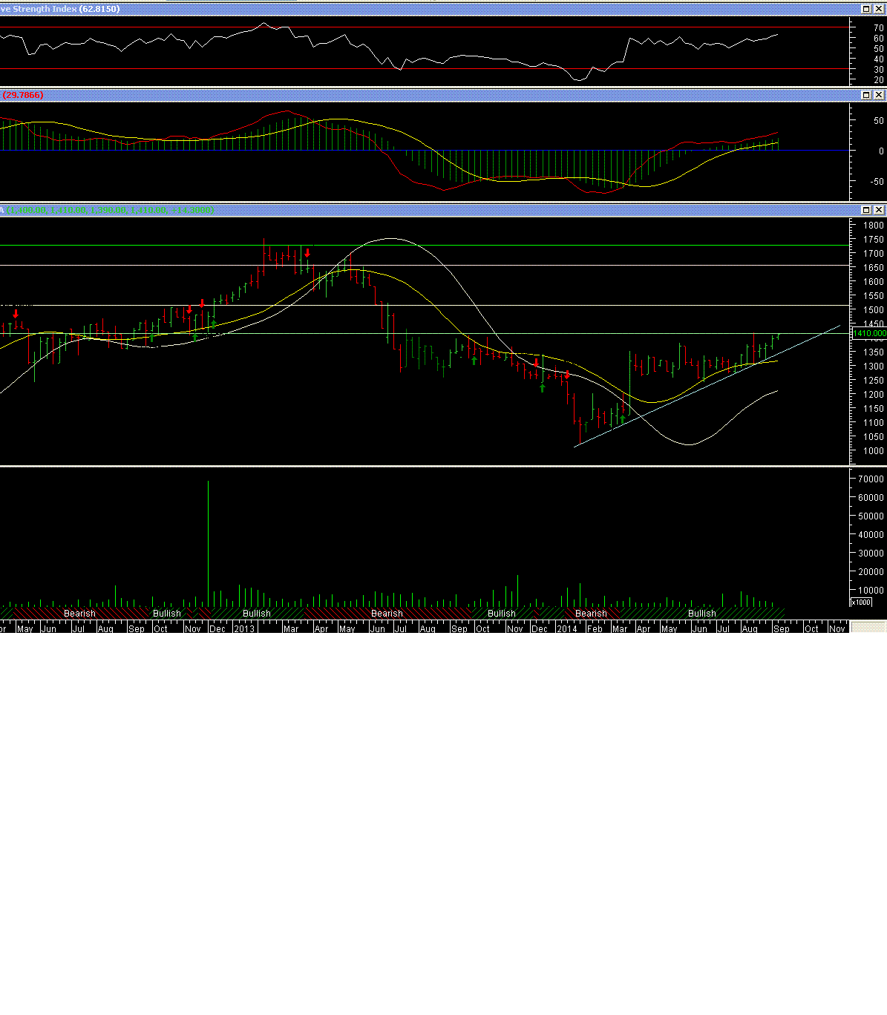Maximize the main price chart panel
This screenshot has height=1015, width=887.
tap(866, 210)
